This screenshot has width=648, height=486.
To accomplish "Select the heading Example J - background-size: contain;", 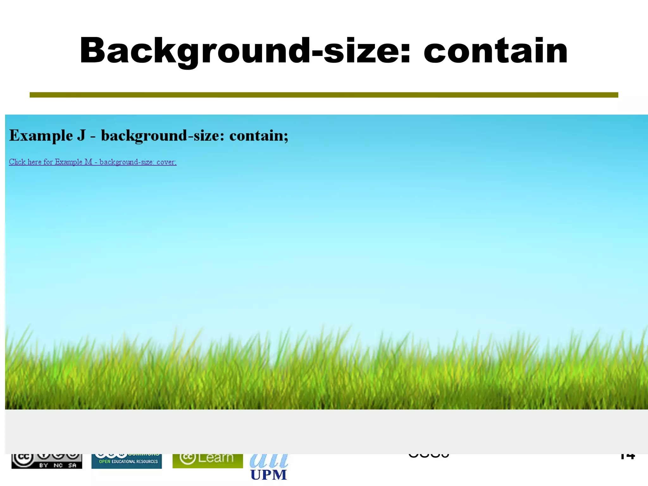I will pyautogui.click(x=149, y=136).
